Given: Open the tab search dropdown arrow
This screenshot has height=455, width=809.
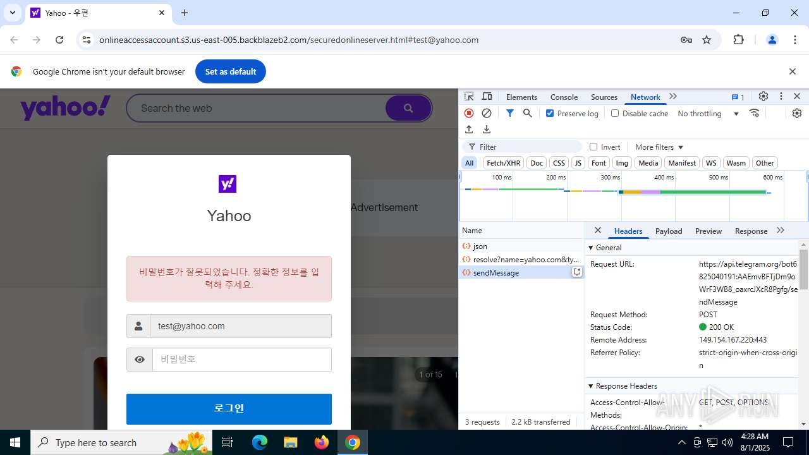Looking at the screenshot, I should tap(12, 13).
